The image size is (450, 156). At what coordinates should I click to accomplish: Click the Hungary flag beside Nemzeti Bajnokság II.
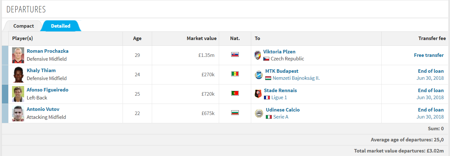pos(268,78)
